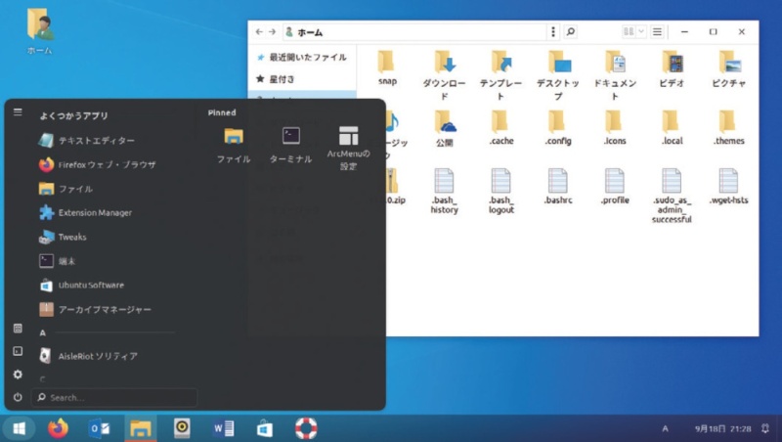Select 最近開いたファイル in the sidebar
The height and width of the screenshot is (442, 782).
point(302,58)
